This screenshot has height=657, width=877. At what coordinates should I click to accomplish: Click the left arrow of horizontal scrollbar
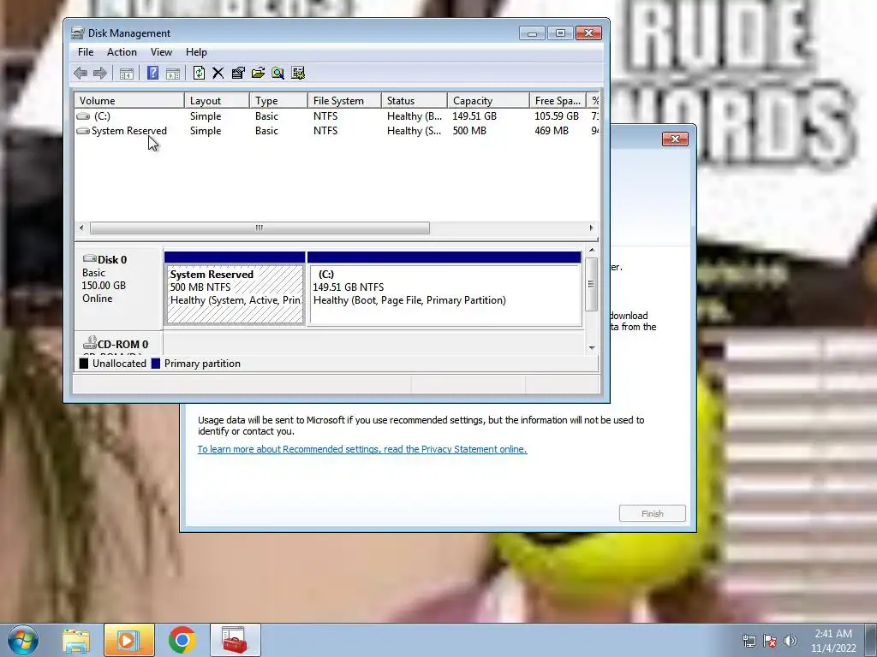point(81,228)
